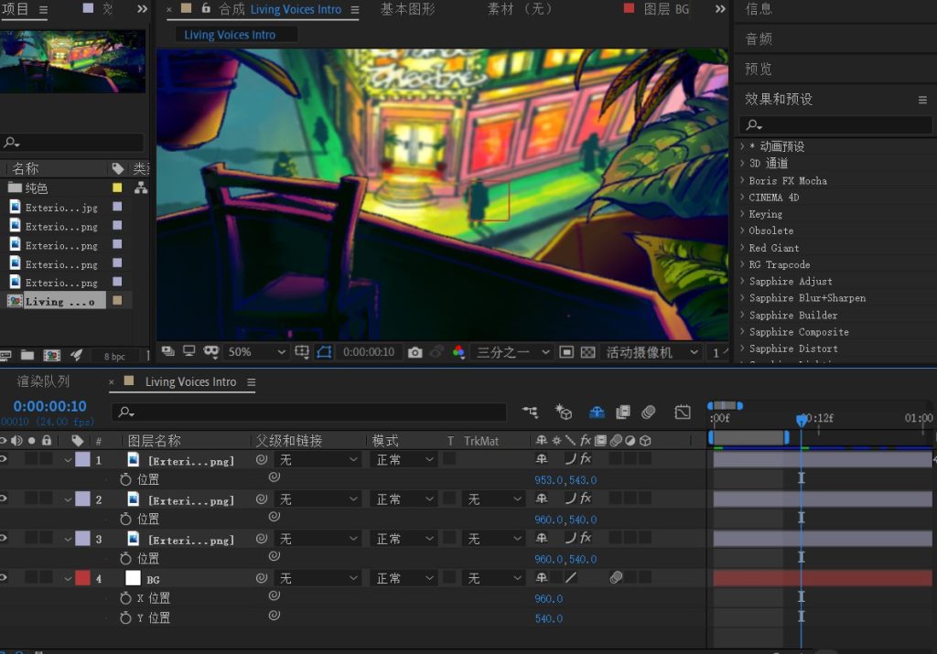
Task: Open the 音频 panel
Action: click(759, 38)
